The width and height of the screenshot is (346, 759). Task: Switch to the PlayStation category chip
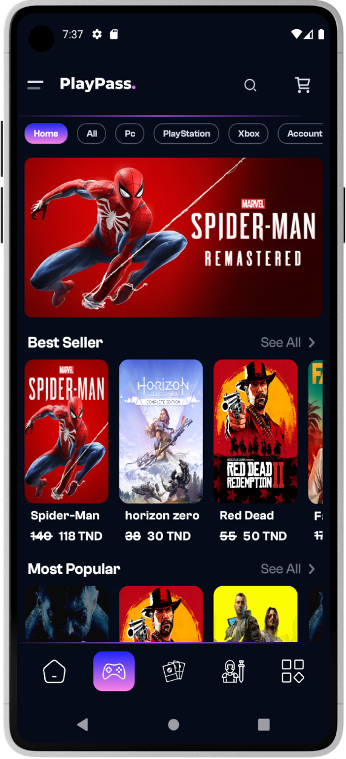[187, 133]
